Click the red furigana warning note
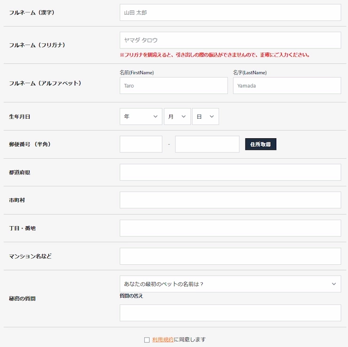This screenshot has height=347, width=348. click(215, 55)
